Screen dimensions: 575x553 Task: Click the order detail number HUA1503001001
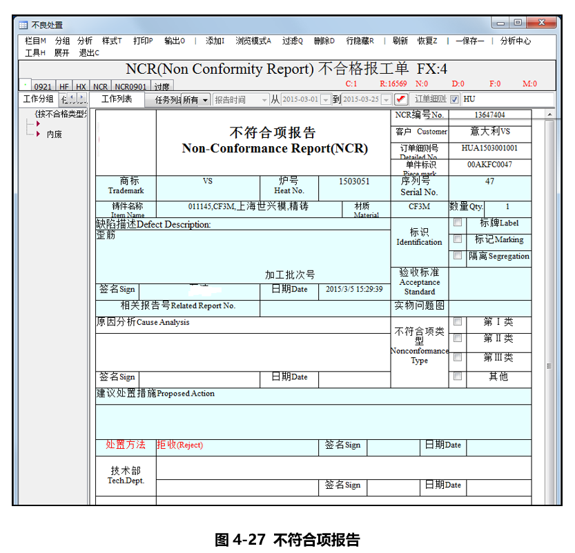tap(489, 148)
